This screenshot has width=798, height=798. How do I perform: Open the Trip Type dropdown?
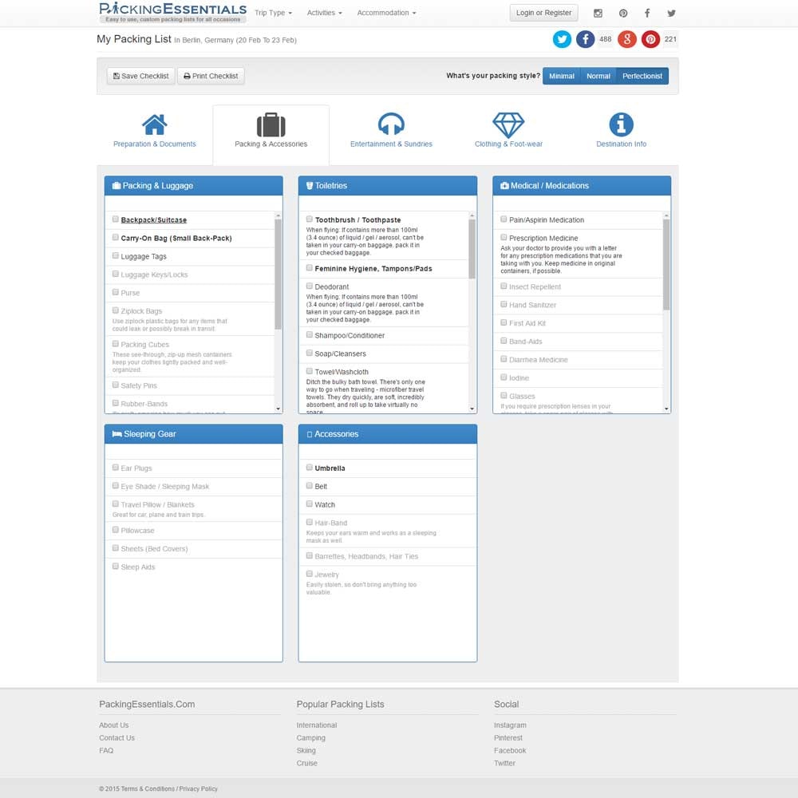pos(273,13)
